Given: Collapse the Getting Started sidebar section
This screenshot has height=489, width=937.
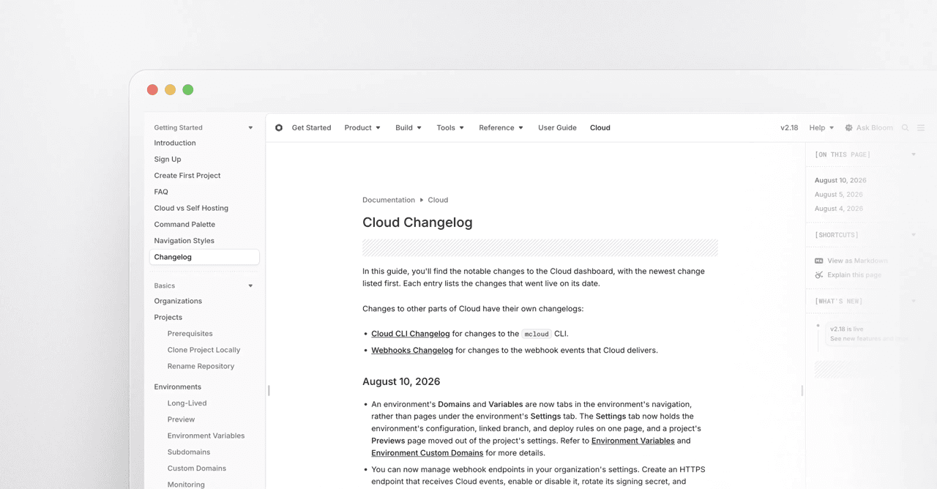Looking at the screenshot, I should pyautogui.click(x=250, y=127).
